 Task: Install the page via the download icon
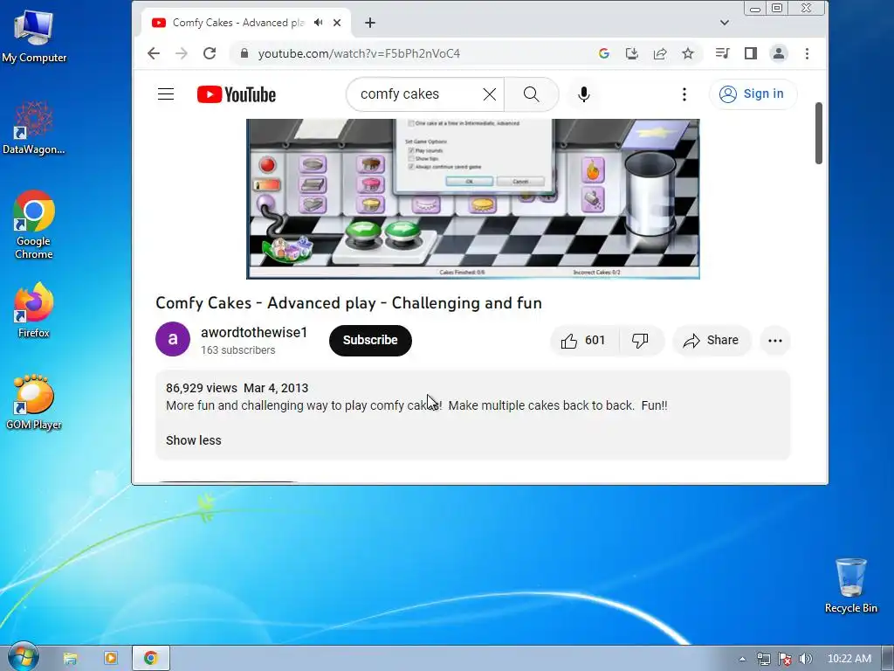632,53
